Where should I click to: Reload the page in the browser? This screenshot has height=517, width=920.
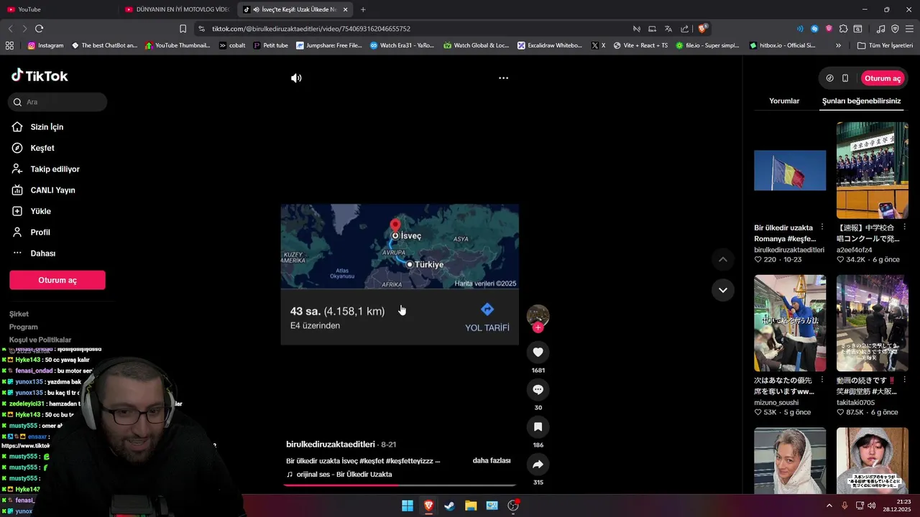point(39,29)
